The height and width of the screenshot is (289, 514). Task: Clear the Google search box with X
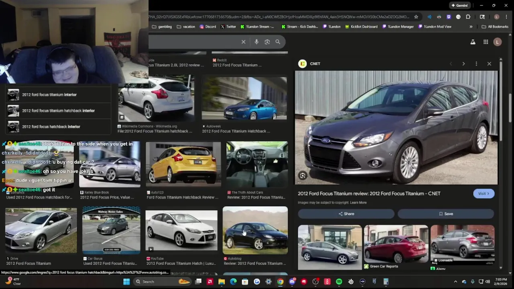243,42
